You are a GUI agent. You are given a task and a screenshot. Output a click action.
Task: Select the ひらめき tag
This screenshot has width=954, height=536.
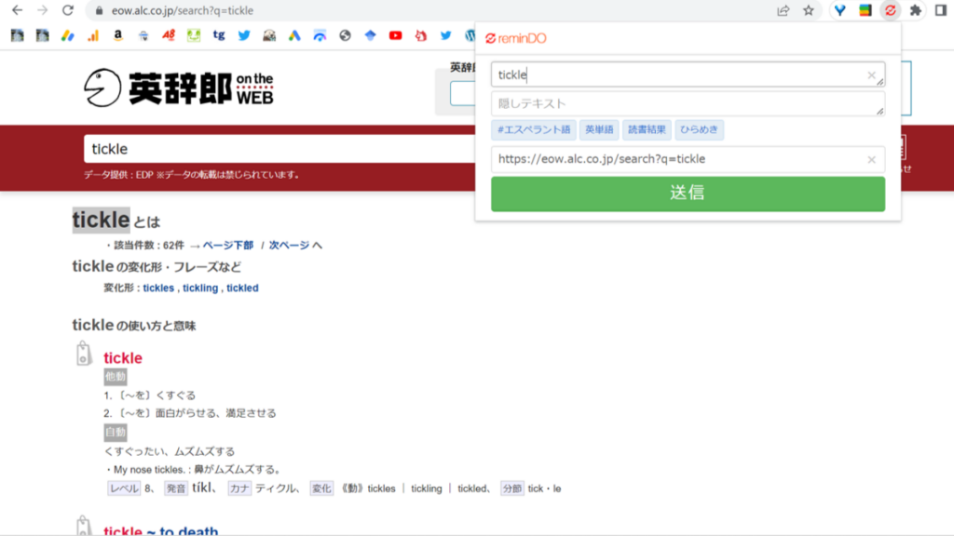[699, 129]
